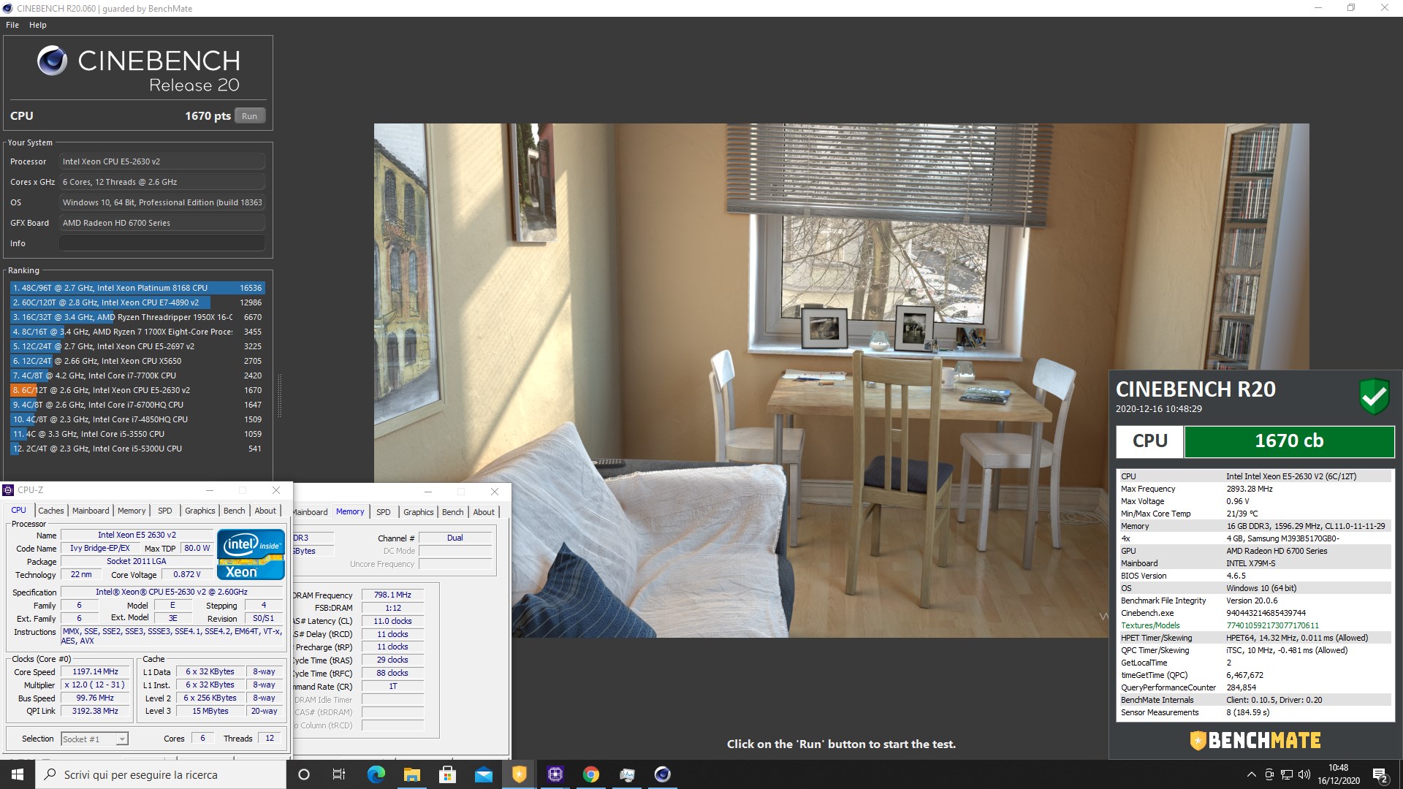Click the rendered room image in Cinebench
Screen dimensions: 1403x789
point(841,380)
